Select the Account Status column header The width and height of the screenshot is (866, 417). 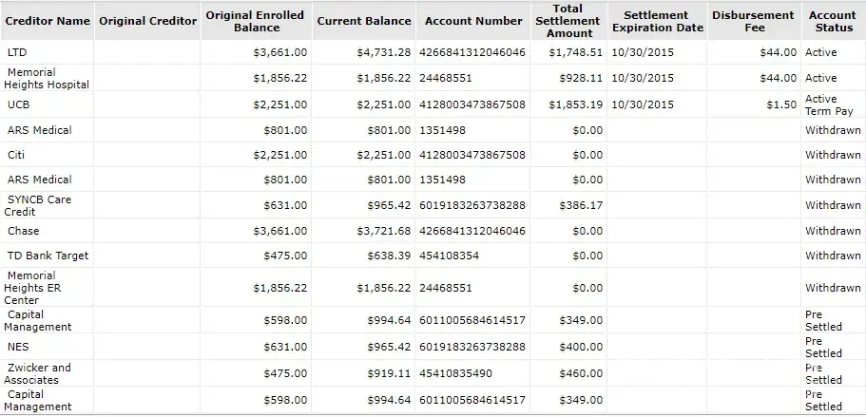[832, 21]
